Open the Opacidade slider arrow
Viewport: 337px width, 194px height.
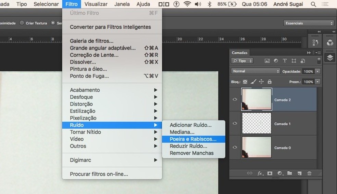[318, 71]
